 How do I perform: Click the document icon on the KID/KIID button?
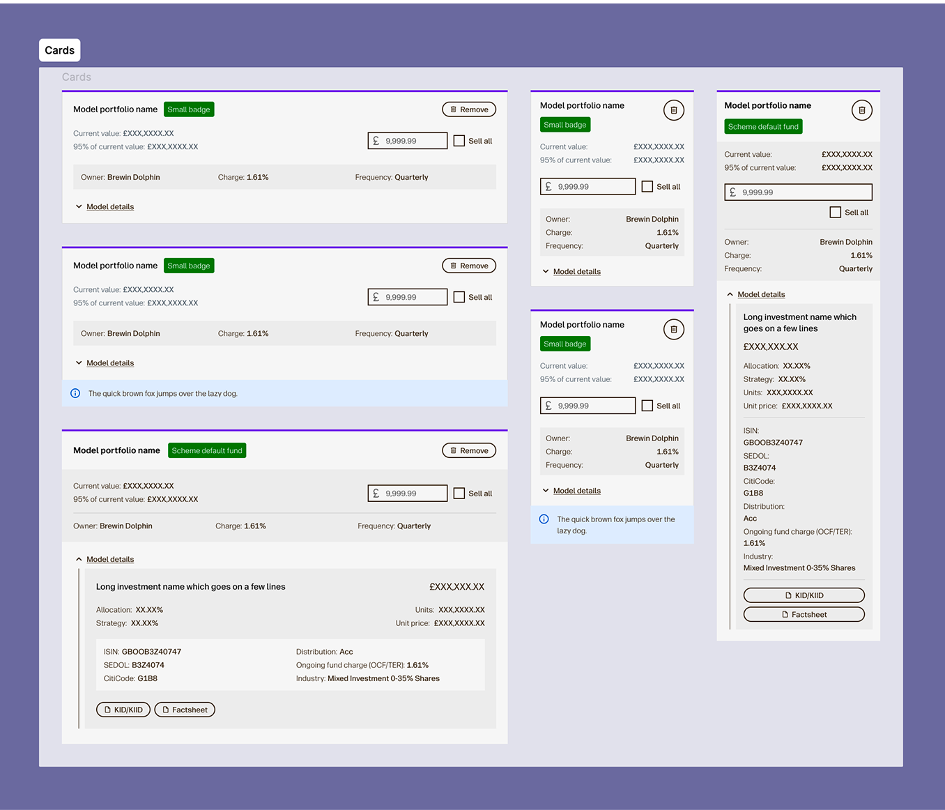[106, 709]
